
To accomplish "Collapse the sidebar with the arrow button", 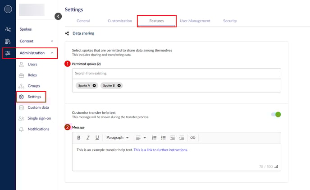I will (58, 16).
